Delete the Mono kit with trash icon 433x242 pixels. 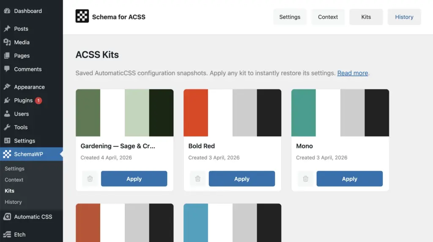click(x=305, y=179)
